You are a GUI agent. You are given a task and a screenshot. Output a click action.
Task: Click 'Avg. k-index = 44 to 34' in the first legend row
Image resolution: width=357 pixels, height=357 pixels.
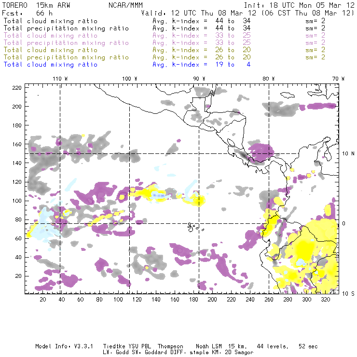(x=202, y=21)
